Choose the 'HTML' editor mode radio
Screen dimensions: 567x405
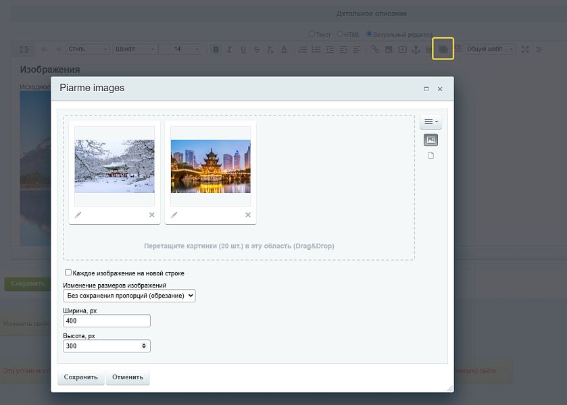[340, 34]
